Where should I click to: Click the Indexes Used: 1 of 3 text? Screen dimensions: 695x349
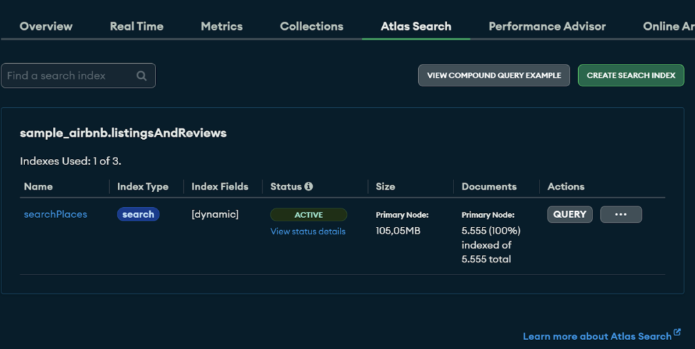pyautogui.click(x=71, y=161)
